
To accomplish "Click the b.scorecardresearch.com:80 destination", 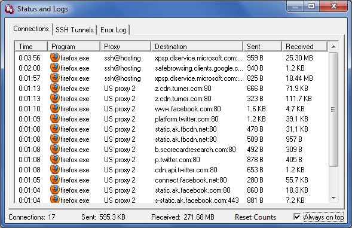I will tap(195, 150).
